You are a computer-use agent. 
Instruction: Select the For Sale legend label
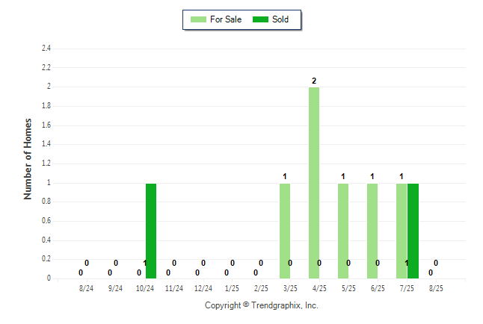(x=226, y=19)
